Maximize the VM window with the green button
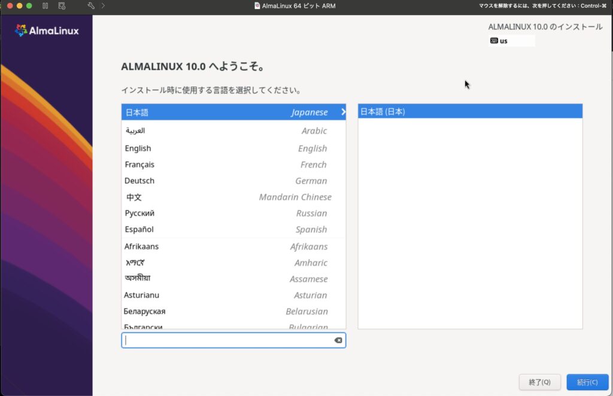Viewport: 613px width, 396px height. (29, 6)
